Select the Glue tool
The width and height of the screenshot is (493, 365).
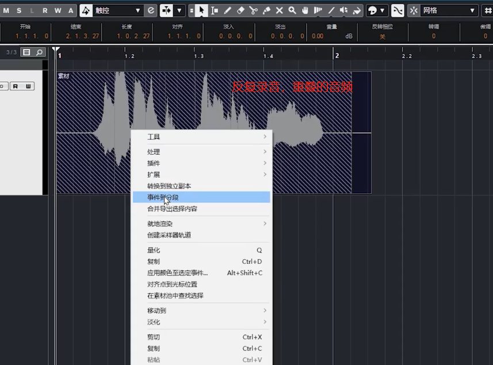click(x=266, y=11)
